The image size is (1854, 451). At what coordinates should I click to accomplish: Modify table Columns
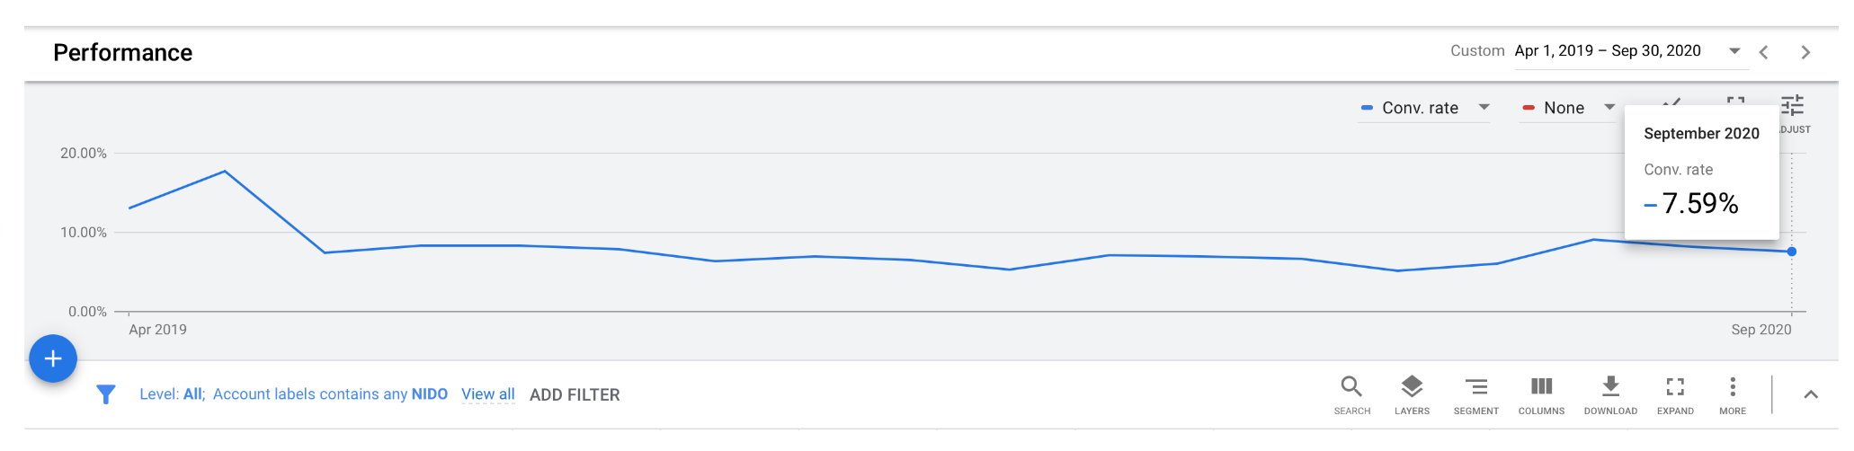1541,394
